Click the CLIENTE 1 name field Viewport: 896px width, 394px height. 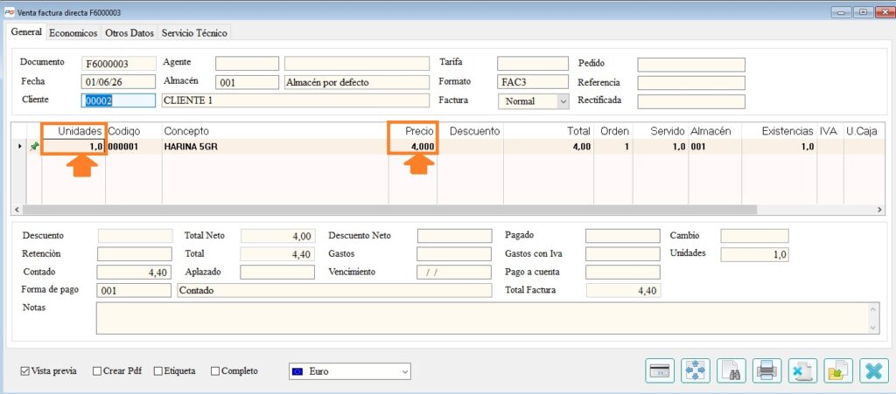[x=296, y=100]
